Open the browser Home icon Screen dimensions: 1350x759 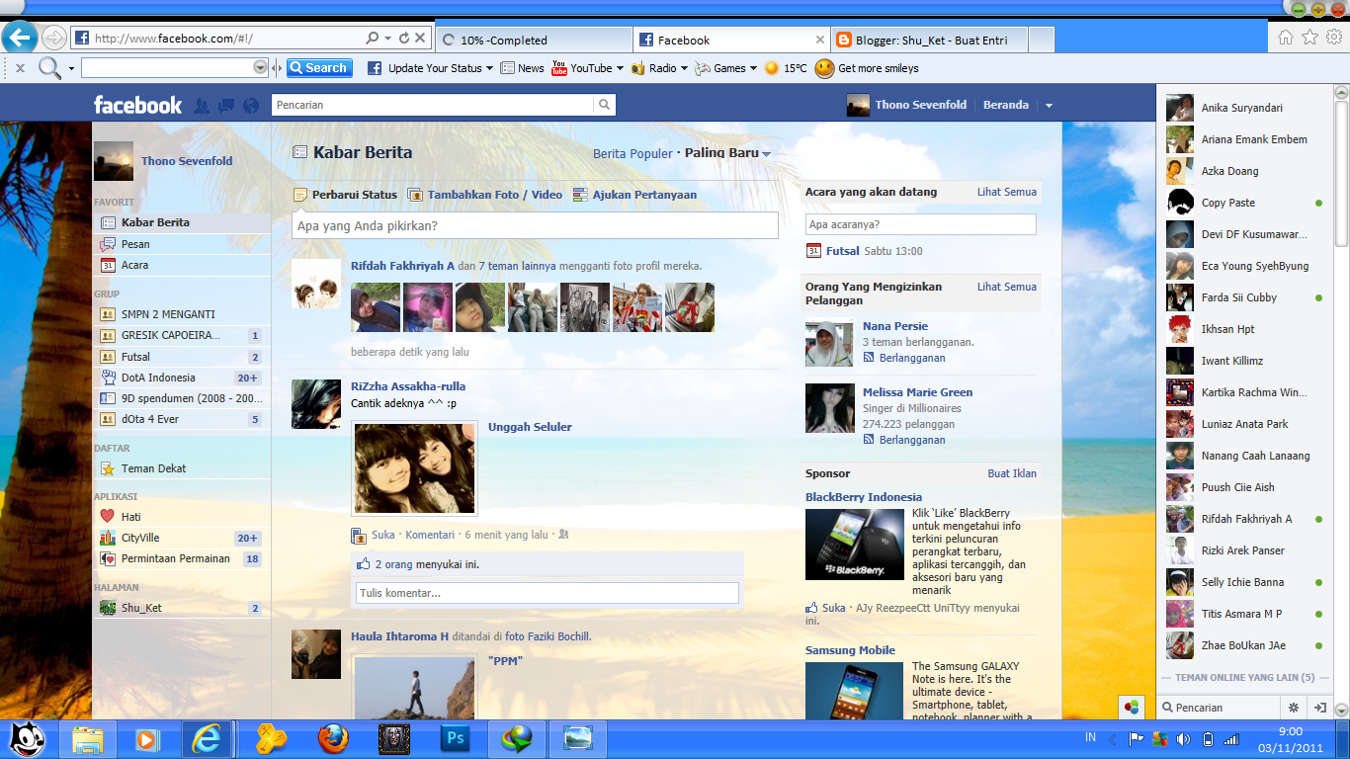click(1286, 37)
